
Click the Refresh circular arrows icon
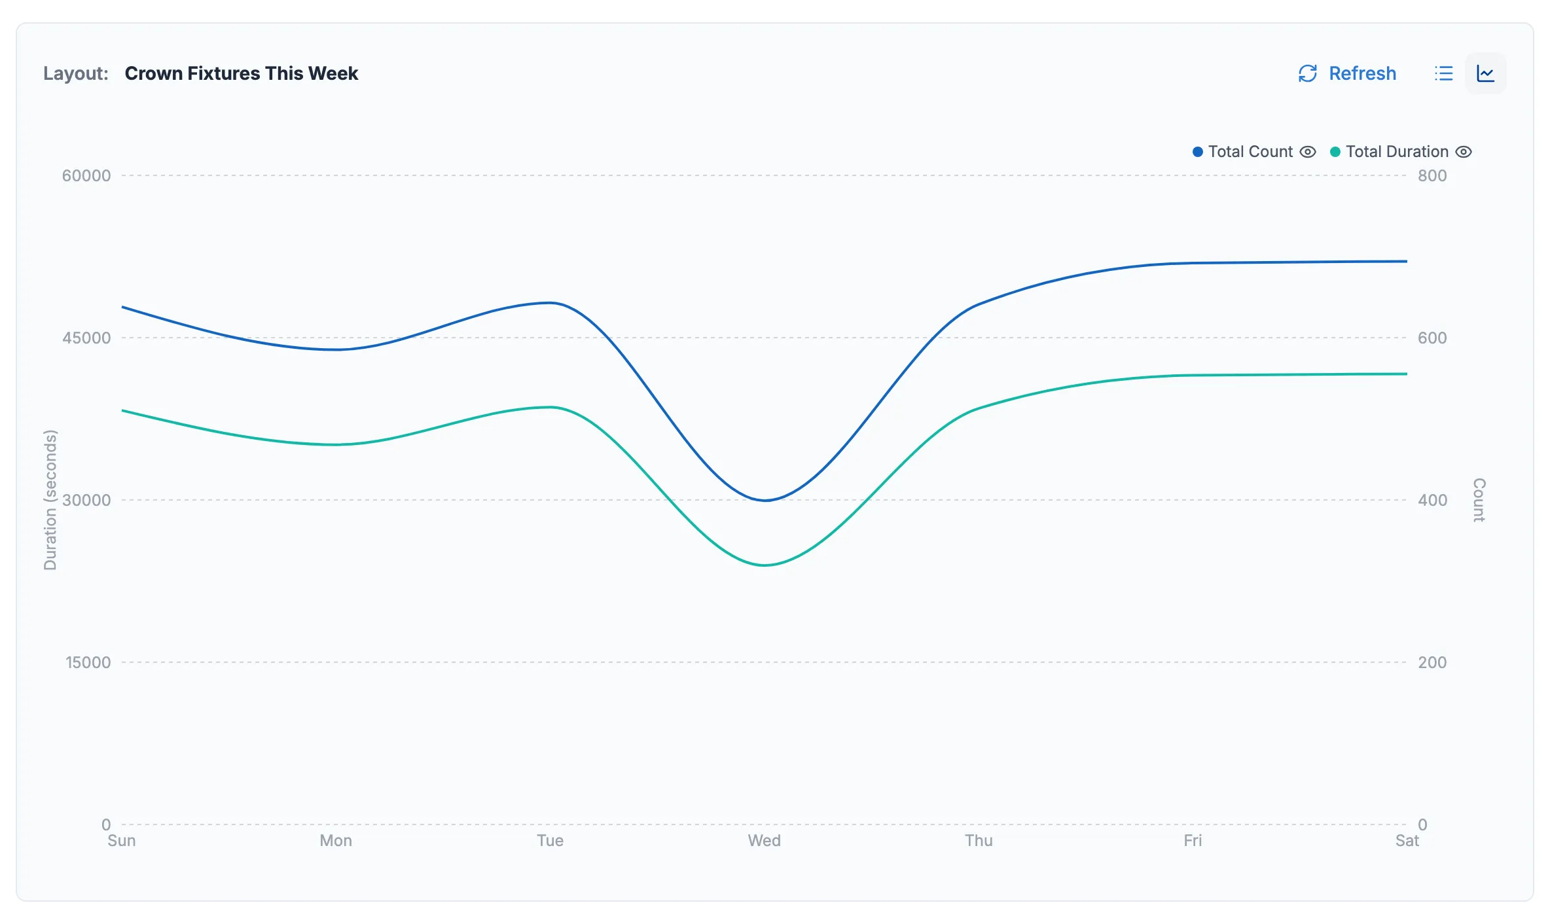pos(1307,73)
